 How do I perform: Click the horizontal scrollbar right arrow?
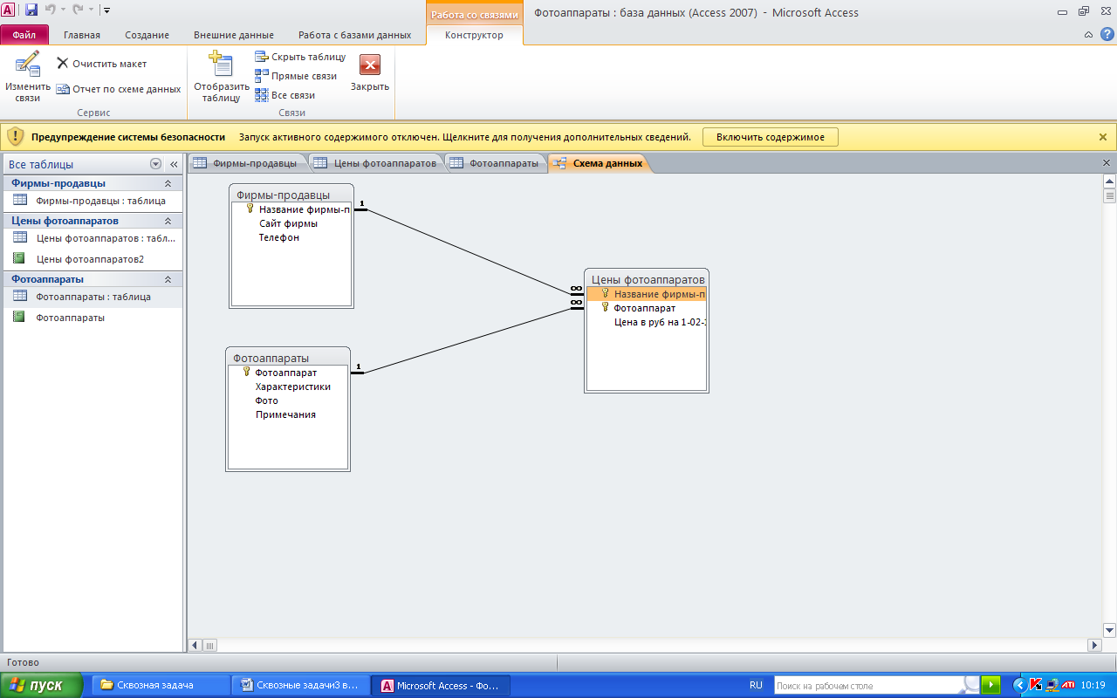1094,645
